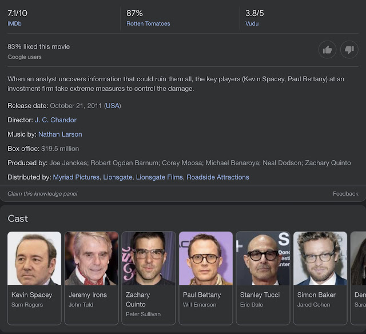This screenshot has width=366, height=334.
Task: Select Kevin Spacey cast photo
Action: 34,258
